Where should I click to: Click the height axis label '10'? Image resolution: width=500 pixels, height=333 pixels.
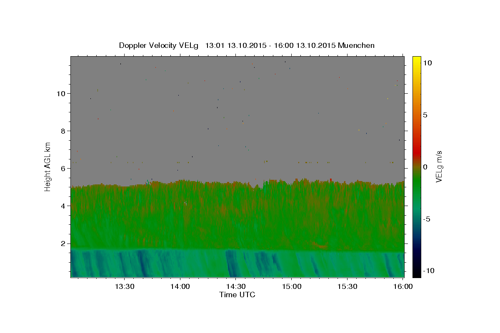61,94
